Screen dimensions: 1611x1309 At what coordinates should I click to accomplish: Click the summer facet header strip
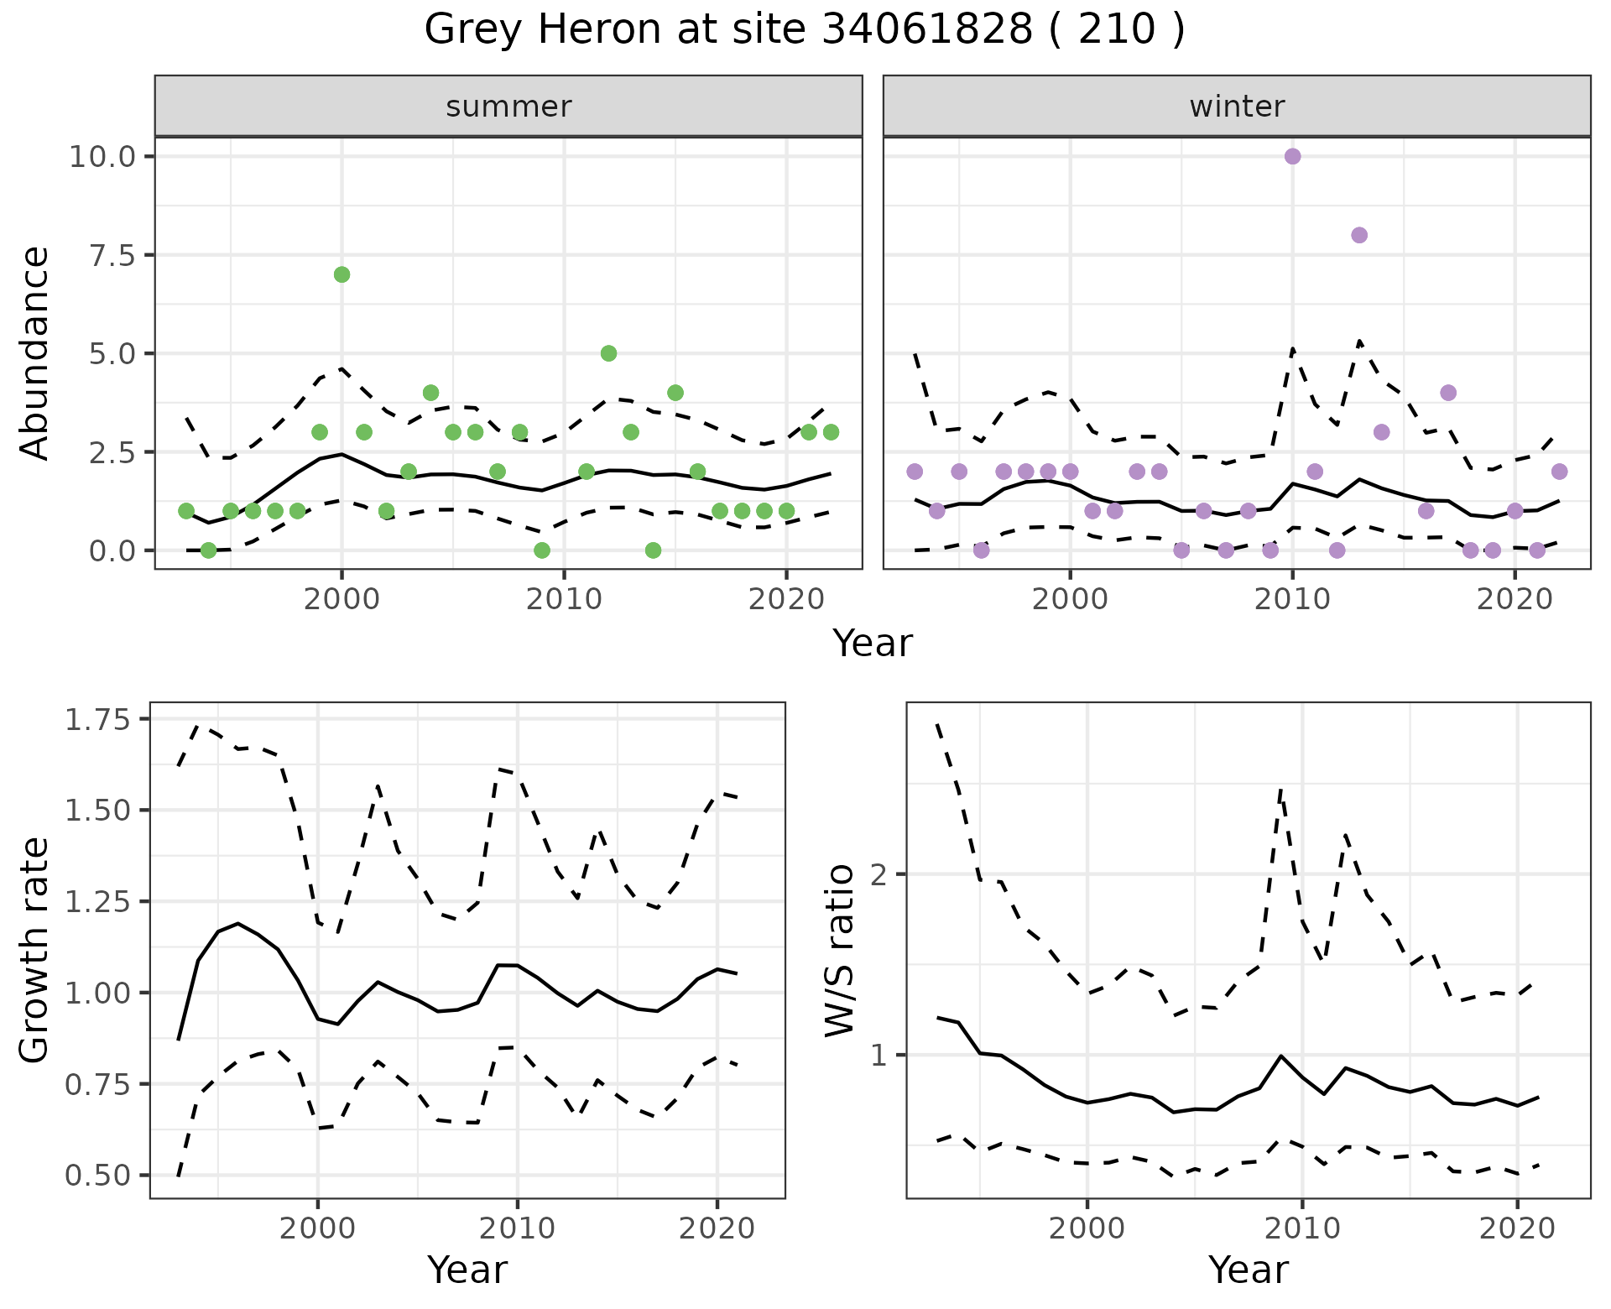[x=508, y=107]
